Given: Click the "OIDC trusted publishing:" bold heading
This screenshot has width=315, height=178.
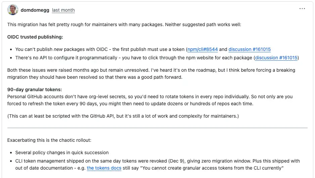Looking at the screenshot, I should [x=35, y=37].
